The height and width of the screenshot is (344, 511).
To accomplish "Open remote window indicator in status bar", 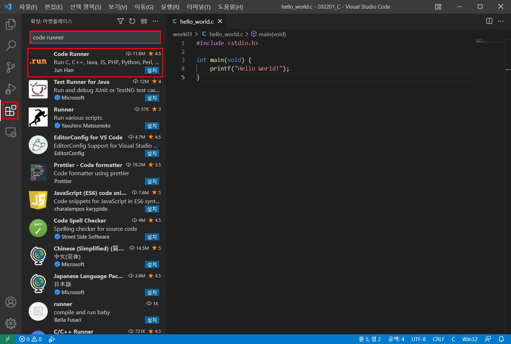I will pos(8,339).
